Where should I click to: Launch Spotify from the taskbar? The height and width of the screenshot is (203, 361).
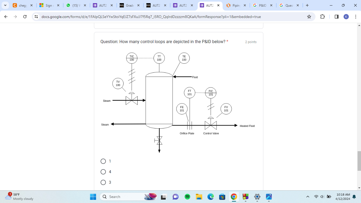pos(187,197)
